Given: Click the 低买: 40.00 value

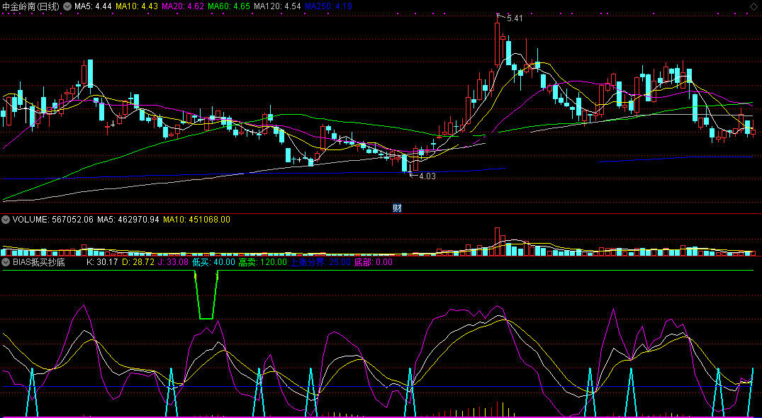Looking at the screenshot, I should coord(213,262).
